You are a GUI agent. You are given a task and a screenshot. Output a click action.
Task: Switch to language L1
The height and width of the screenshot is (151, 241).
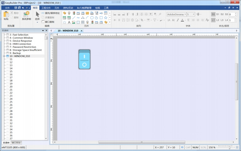213,20
